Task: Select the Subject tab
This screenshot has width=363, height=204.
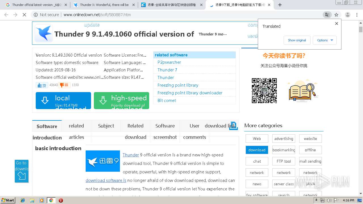Action: click(x=106, y=126)
